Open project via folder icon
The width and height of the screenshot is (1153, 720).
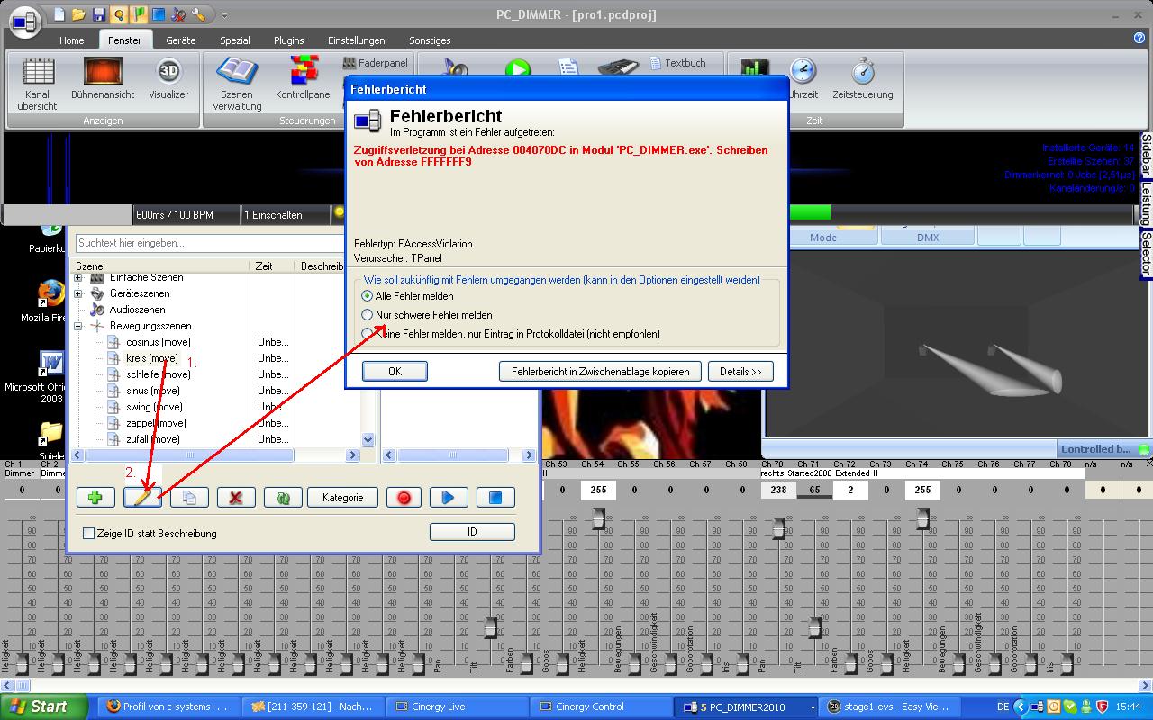click(79, 14)
